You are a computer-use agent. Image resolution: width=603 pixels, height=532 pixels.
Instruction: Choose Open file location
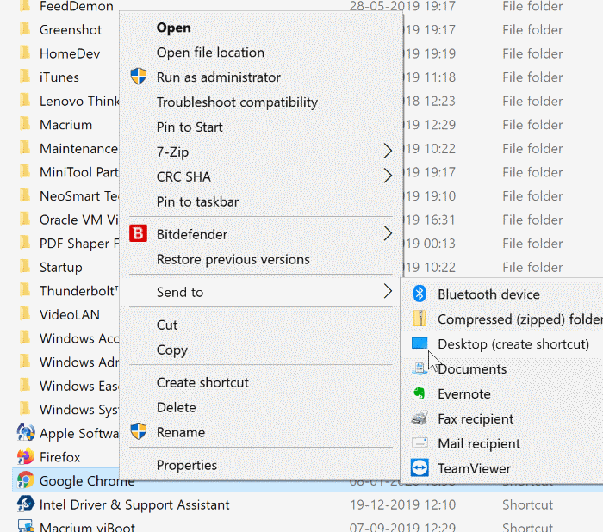210,53
